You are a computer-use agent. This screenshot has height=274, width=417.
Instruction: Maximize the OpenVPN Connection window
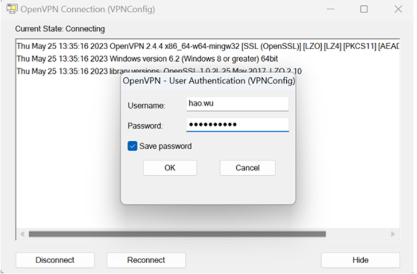pyautogui.click(x=364, y=9)
